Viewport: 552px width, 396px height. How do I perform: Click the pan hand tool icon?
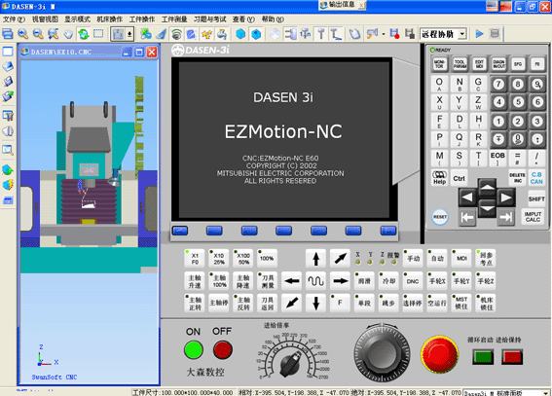pos(68,34)
